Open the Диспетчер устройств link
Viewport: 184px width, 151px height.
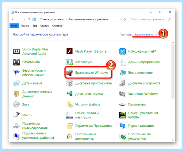click(x=144, y=83)
